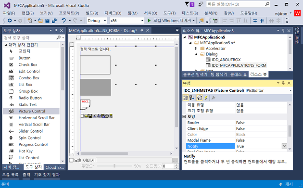
Task: Choose the Hot Key toolbox item
Action: (x=25, y=151)
